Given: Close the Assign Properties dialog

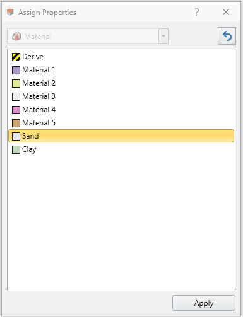Looking at the screenshot, I should (x=226, y=12).
